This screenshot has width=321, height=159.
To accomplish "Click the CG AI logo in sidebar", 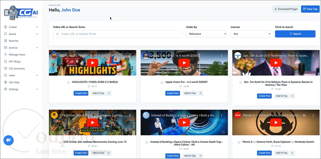I will point(21,13).
